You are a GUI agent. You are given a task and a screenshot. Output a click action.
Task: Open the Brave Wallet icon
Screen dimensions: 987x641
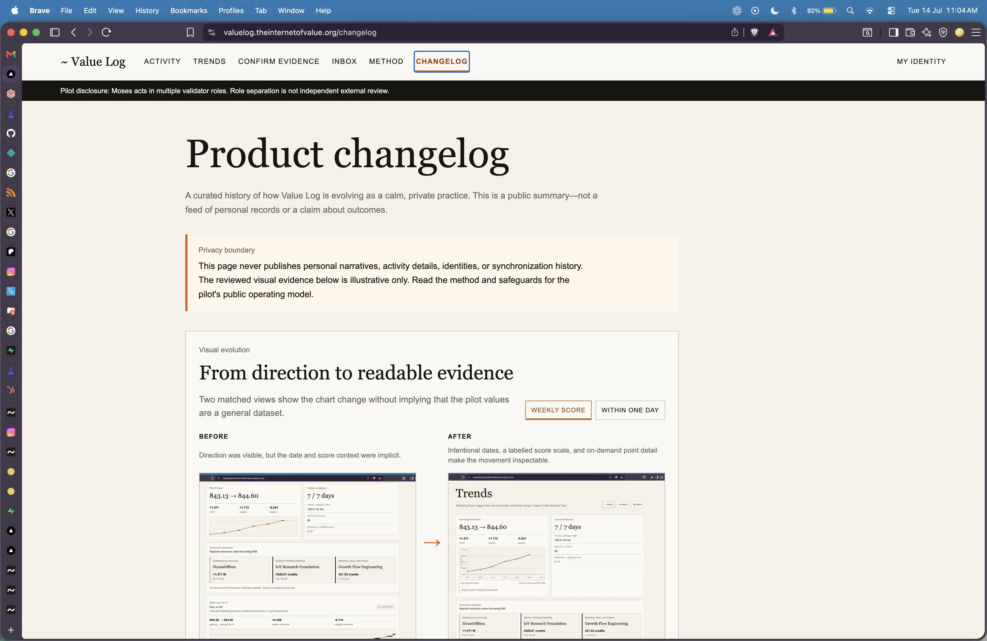tap(910, 32)
